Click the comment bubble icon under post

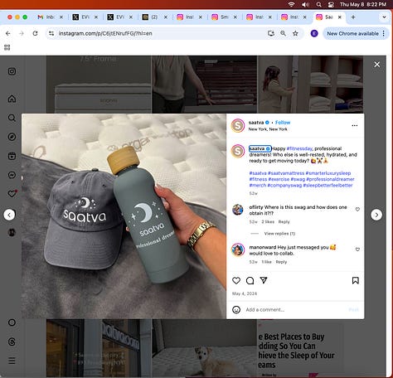coord(250,280)
